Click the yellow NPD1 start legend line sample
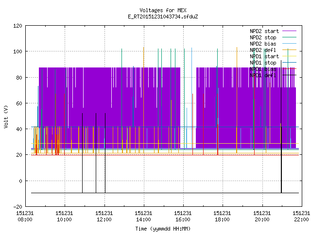Viewport: 311px width, 233px height. [290, 56]
